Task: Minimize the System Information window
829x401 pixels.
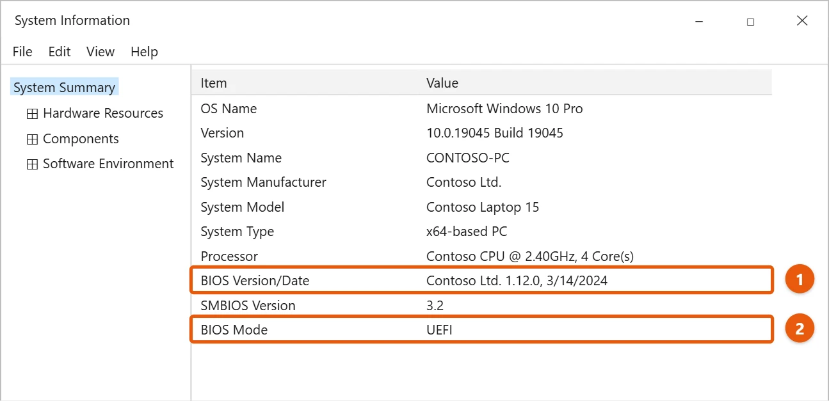Action: pos(699,21)
